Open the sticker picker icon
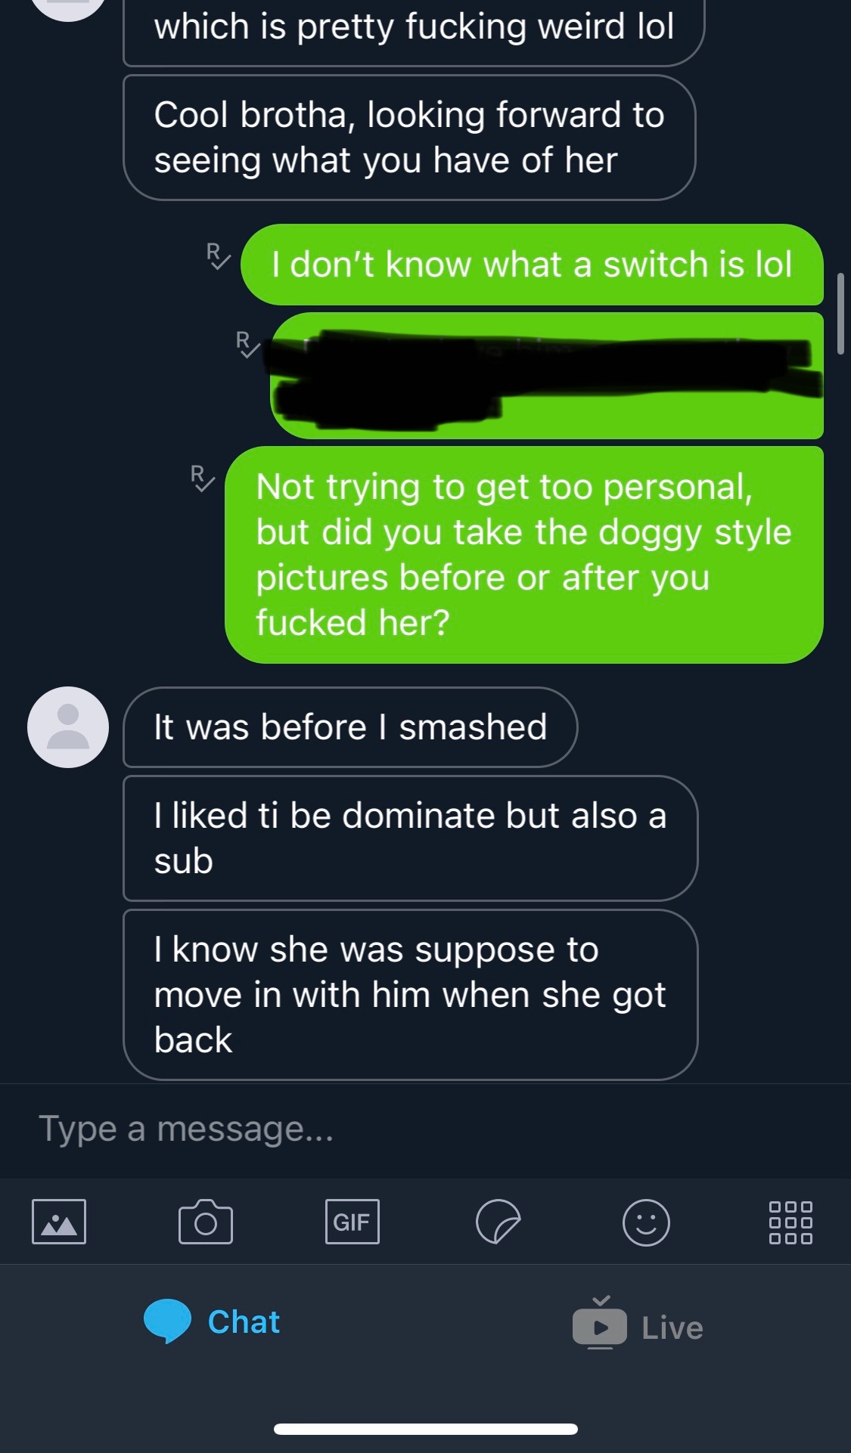The height and width of the screenshot is (1453, 851). (498, 1222)
